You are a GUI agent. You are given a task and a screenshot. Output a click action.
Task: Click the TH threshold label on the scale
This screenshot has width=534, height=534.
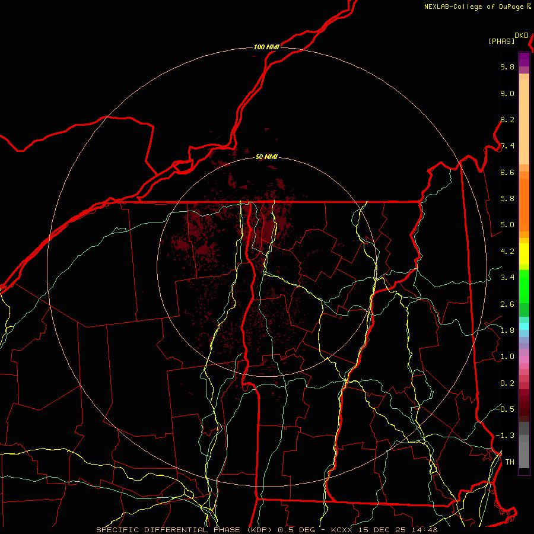[510, 462]
